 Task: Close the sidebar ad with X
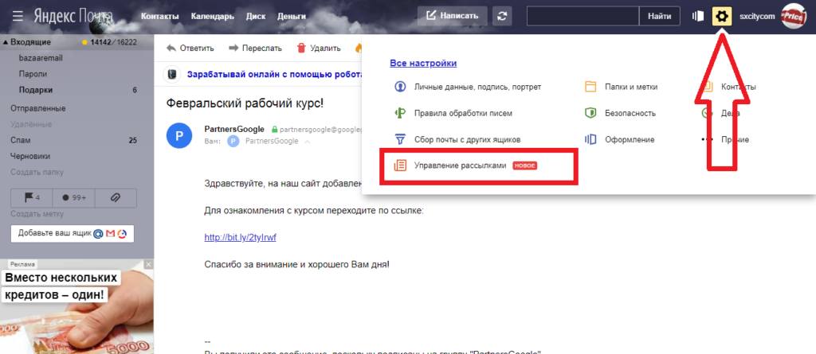coord(149,264)
